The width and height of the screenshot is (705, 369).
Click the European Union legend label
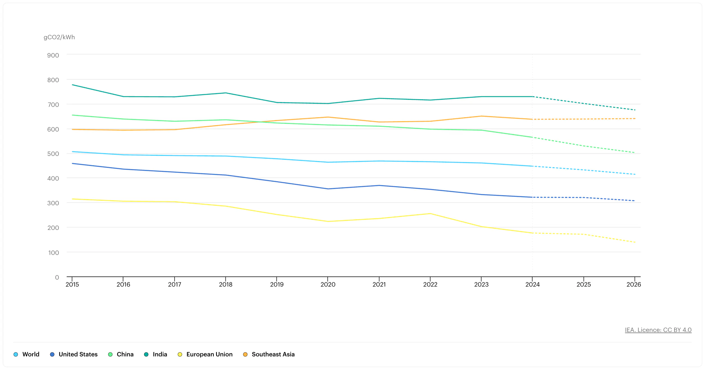[209, 354]
